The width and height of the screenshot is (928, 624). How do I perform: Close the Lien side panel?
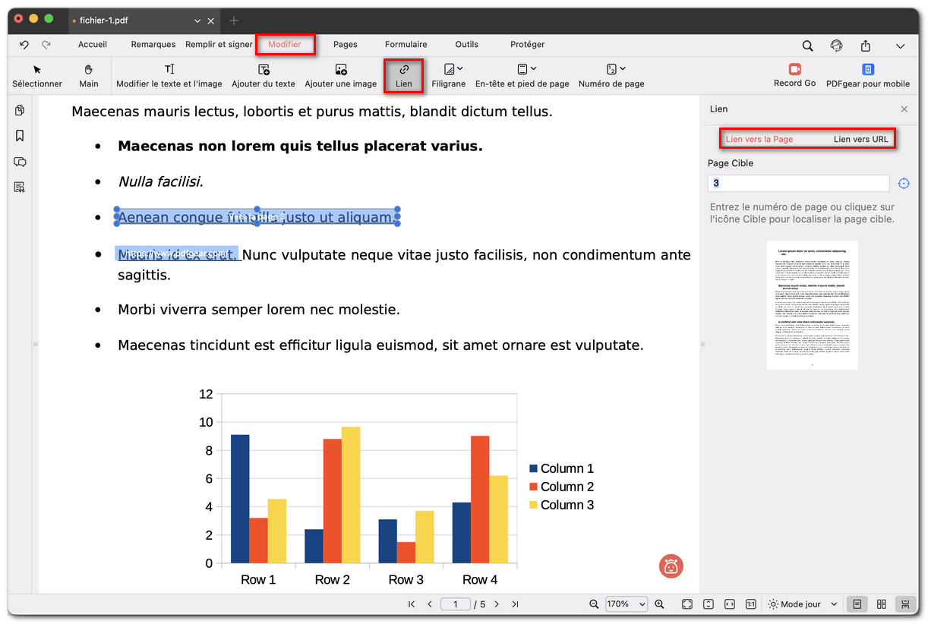(x=904, y=109)
